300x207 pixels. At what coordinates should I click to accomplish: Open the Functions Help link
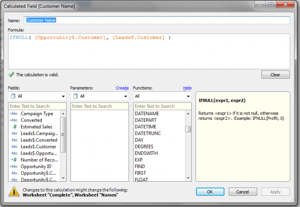pos(187,88)
